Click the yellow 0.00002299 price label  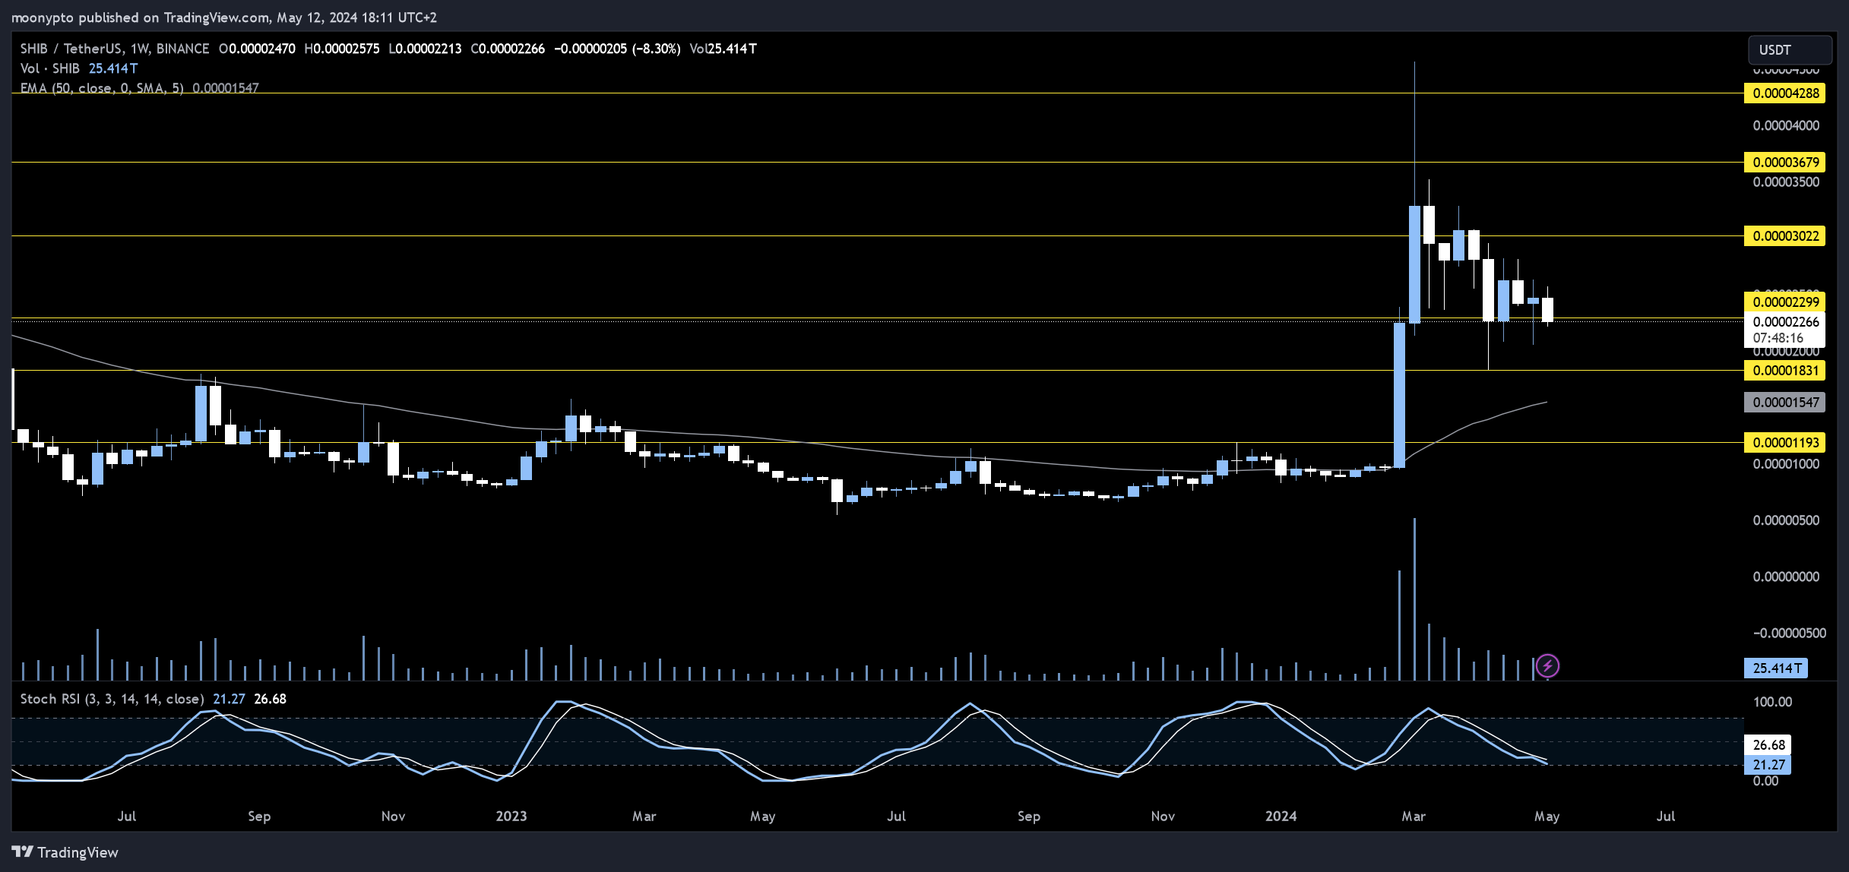[1784, 302]
